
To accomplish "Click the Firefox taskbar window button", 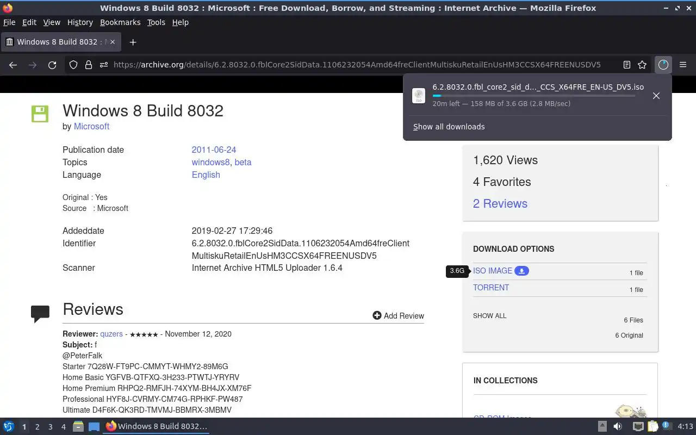I will click(x=157, y=427).
